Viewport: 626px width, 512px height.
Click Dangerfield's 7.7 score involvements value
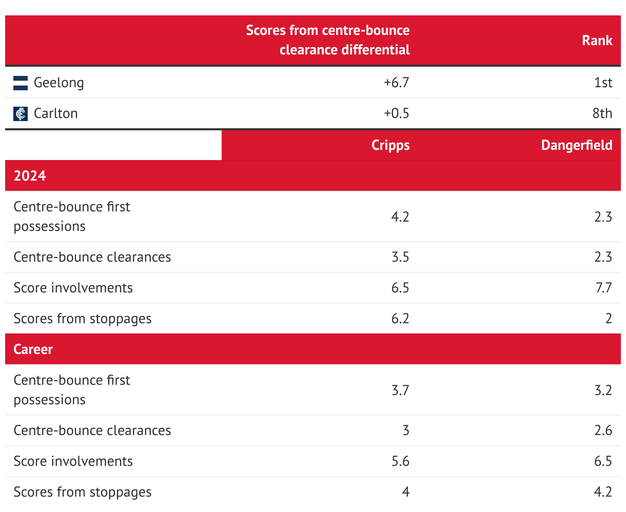point(603,288)
